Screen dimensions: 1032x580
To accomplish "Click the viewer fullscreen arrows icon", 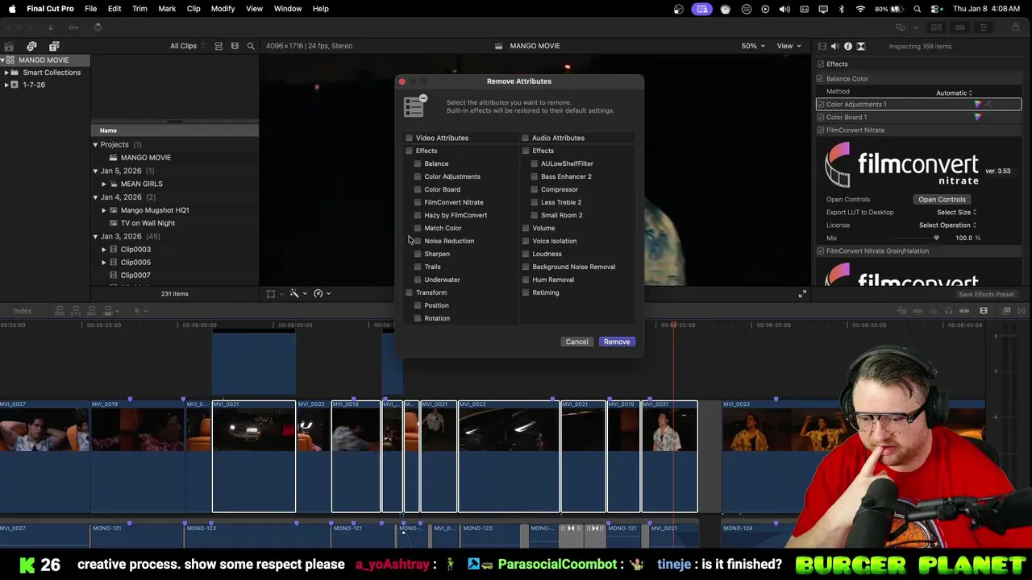I will [802, 294].
